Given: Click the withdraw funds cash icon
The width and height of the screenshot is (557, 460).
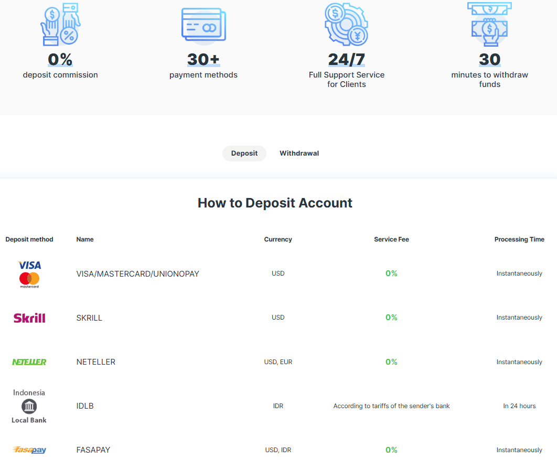Looking at the screenshot, I should click(489, 24).
